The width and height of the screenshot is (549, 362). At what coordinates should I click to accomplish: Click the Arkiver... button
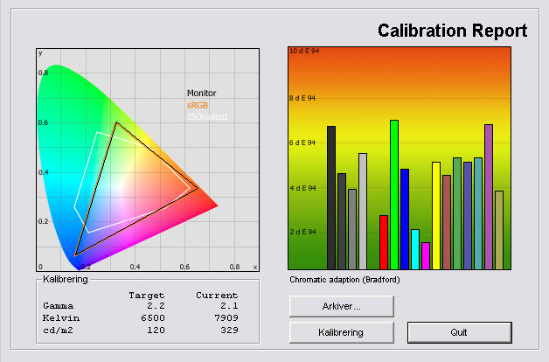[x=341, y=306]
